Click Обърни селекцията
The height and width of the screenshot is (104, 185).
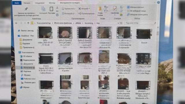point(137,15)
